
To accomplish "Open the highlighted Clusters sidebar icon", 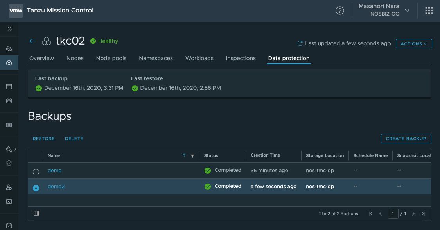I will [x=9, y=62].
